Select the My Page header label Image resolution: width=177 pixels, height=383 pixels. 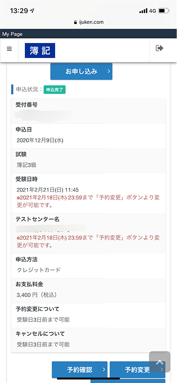point(12,34)
